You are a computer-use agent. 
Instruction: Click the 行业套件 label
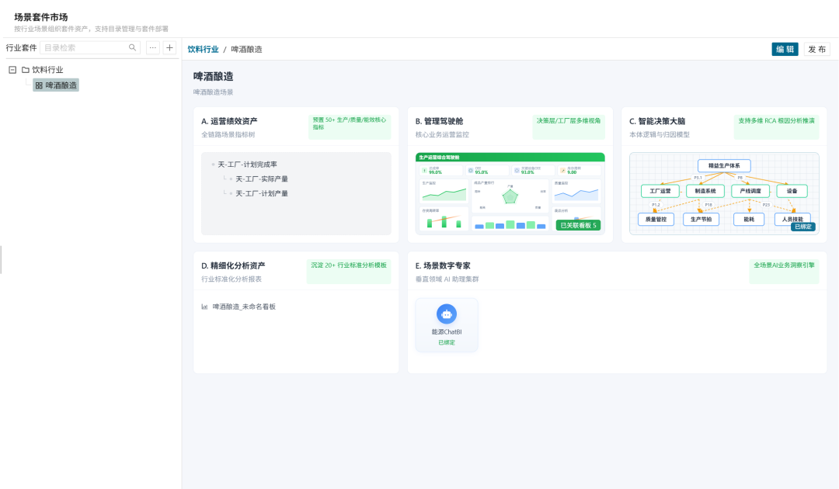[x=22, y=47]
